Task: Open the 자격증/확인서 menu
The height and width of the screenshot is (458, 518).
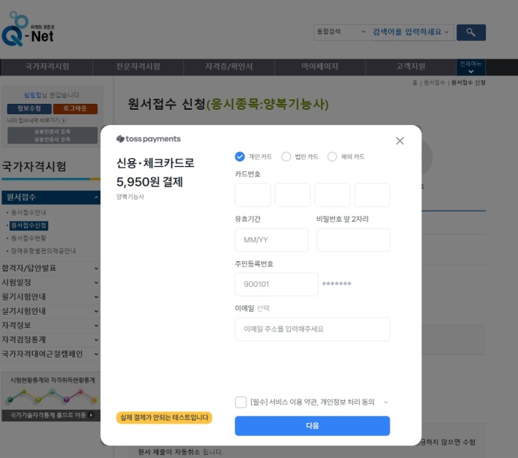Action: (229, 67)
